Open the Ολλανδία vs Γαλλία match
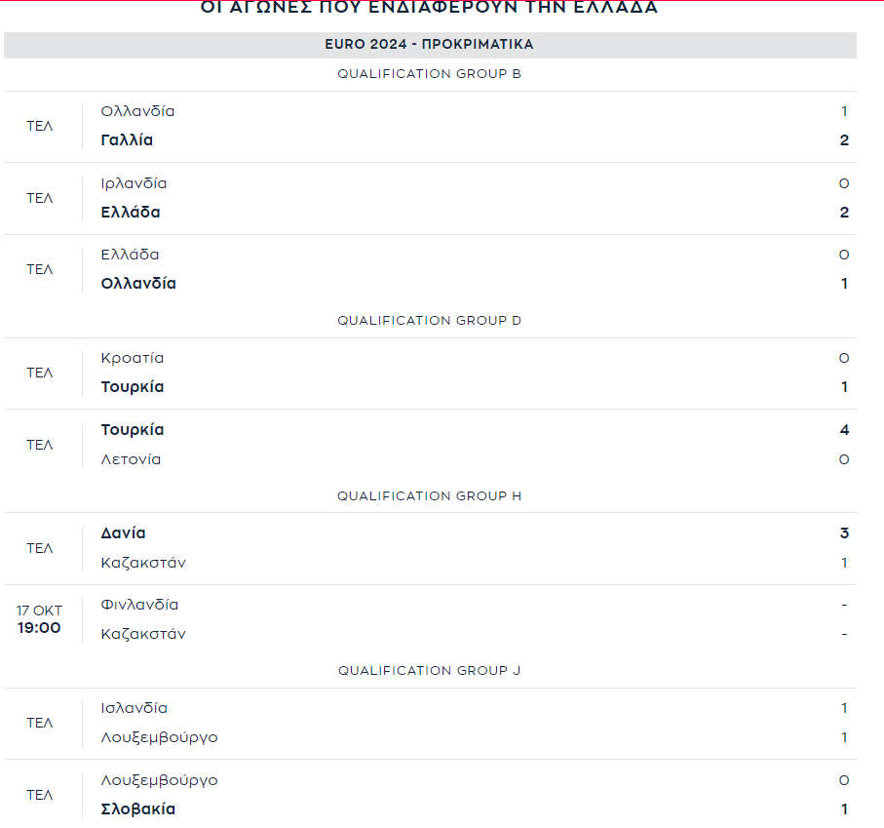This screenshot has height=828, width=884. click(430, 127)
